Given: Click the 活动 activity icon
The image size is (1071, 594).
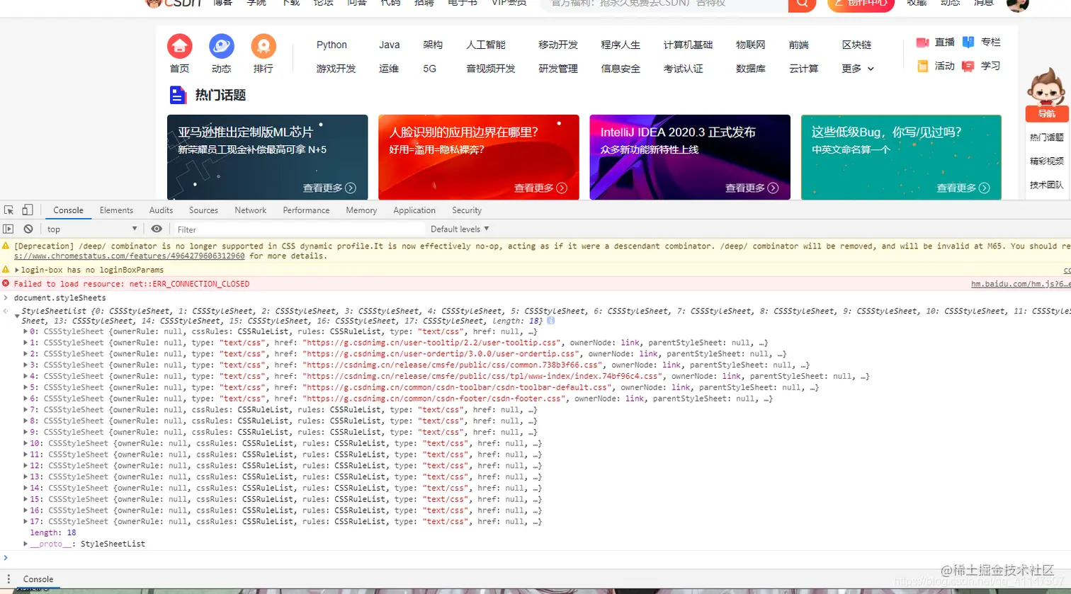Looking at the screenshot, I should (922, 66).
